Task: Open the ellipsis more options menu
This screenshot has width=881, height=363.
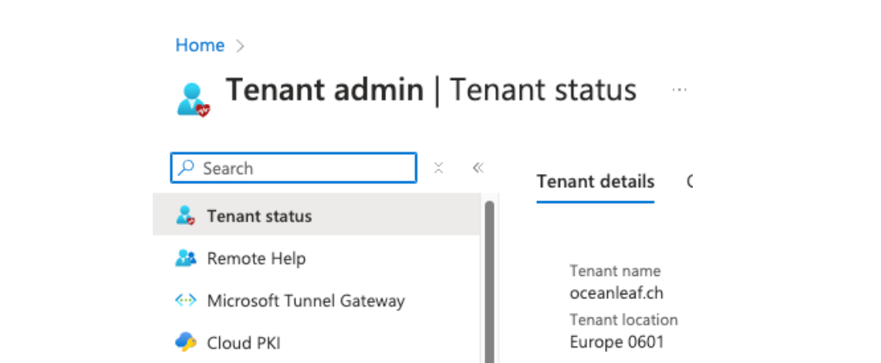Action: [679, 90]
